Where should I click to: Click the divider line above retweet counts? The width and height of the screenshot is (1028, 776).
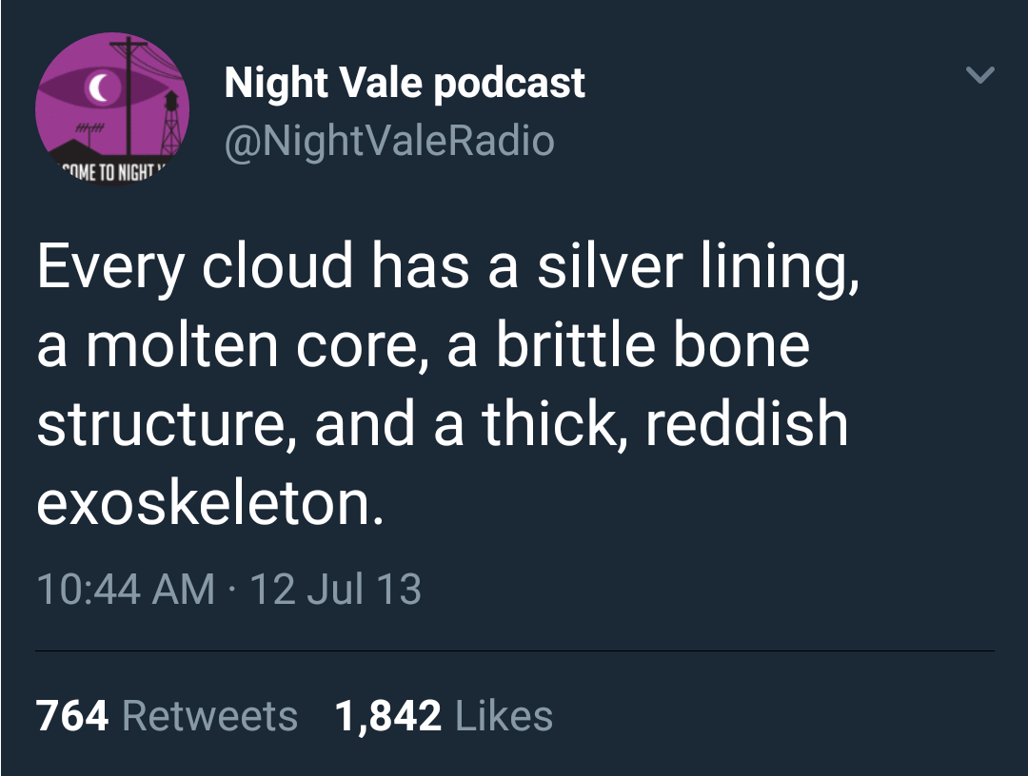514,651
